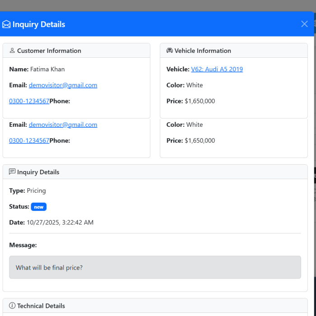Click the Technical Details section header

pyautogui.click(x=155, y=306)
